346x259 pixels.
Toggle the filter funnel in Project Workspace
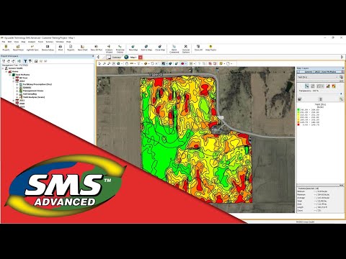point(25,61)
